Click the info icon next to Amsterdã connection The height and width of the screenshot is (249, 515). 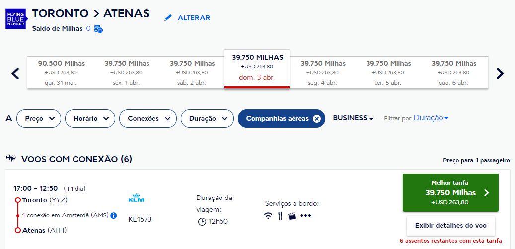(114, 215)
